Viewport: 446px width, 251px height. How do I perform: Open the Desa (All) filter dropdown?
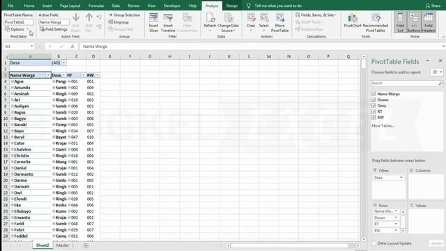[x=63, y=63]
